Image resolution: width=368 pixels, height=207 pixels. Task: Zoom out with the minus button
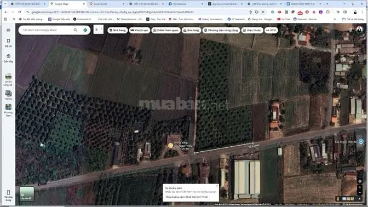click(360, 192)
